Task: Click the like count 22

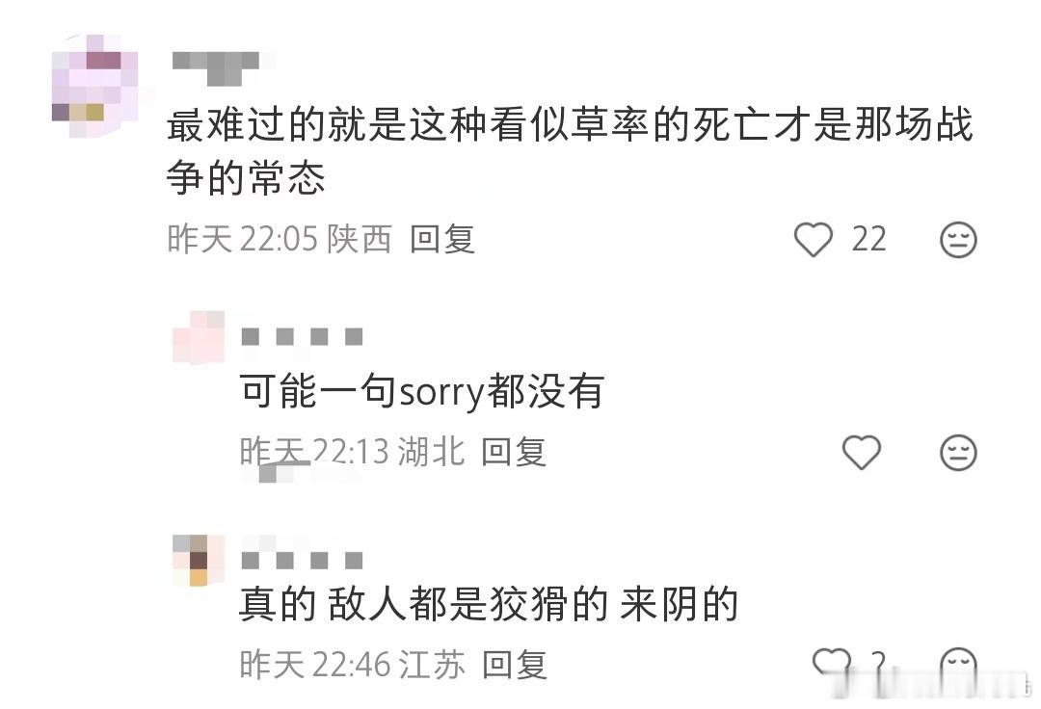Action: coord(869,239)
